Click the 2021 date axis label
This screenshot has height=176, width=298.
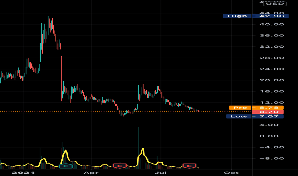(23, 173)
